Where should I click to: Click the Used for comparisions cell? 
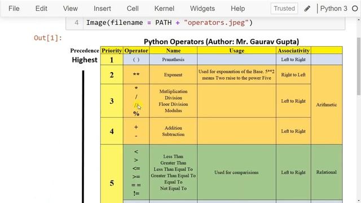pos(236,173)
